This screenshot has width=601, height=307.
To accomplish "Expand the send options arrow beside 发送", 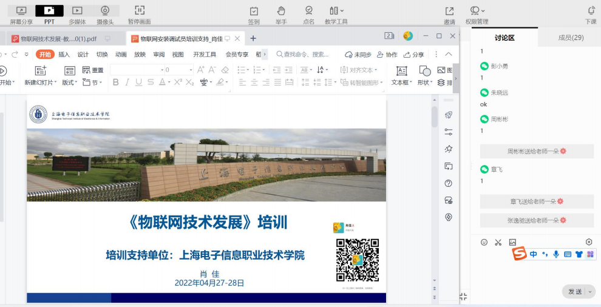I will coord(591,292).
